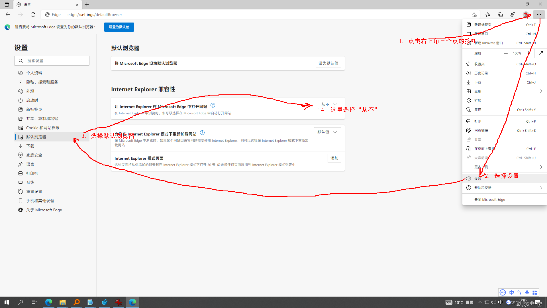Click the taskbar volume icon

[493, 302]
